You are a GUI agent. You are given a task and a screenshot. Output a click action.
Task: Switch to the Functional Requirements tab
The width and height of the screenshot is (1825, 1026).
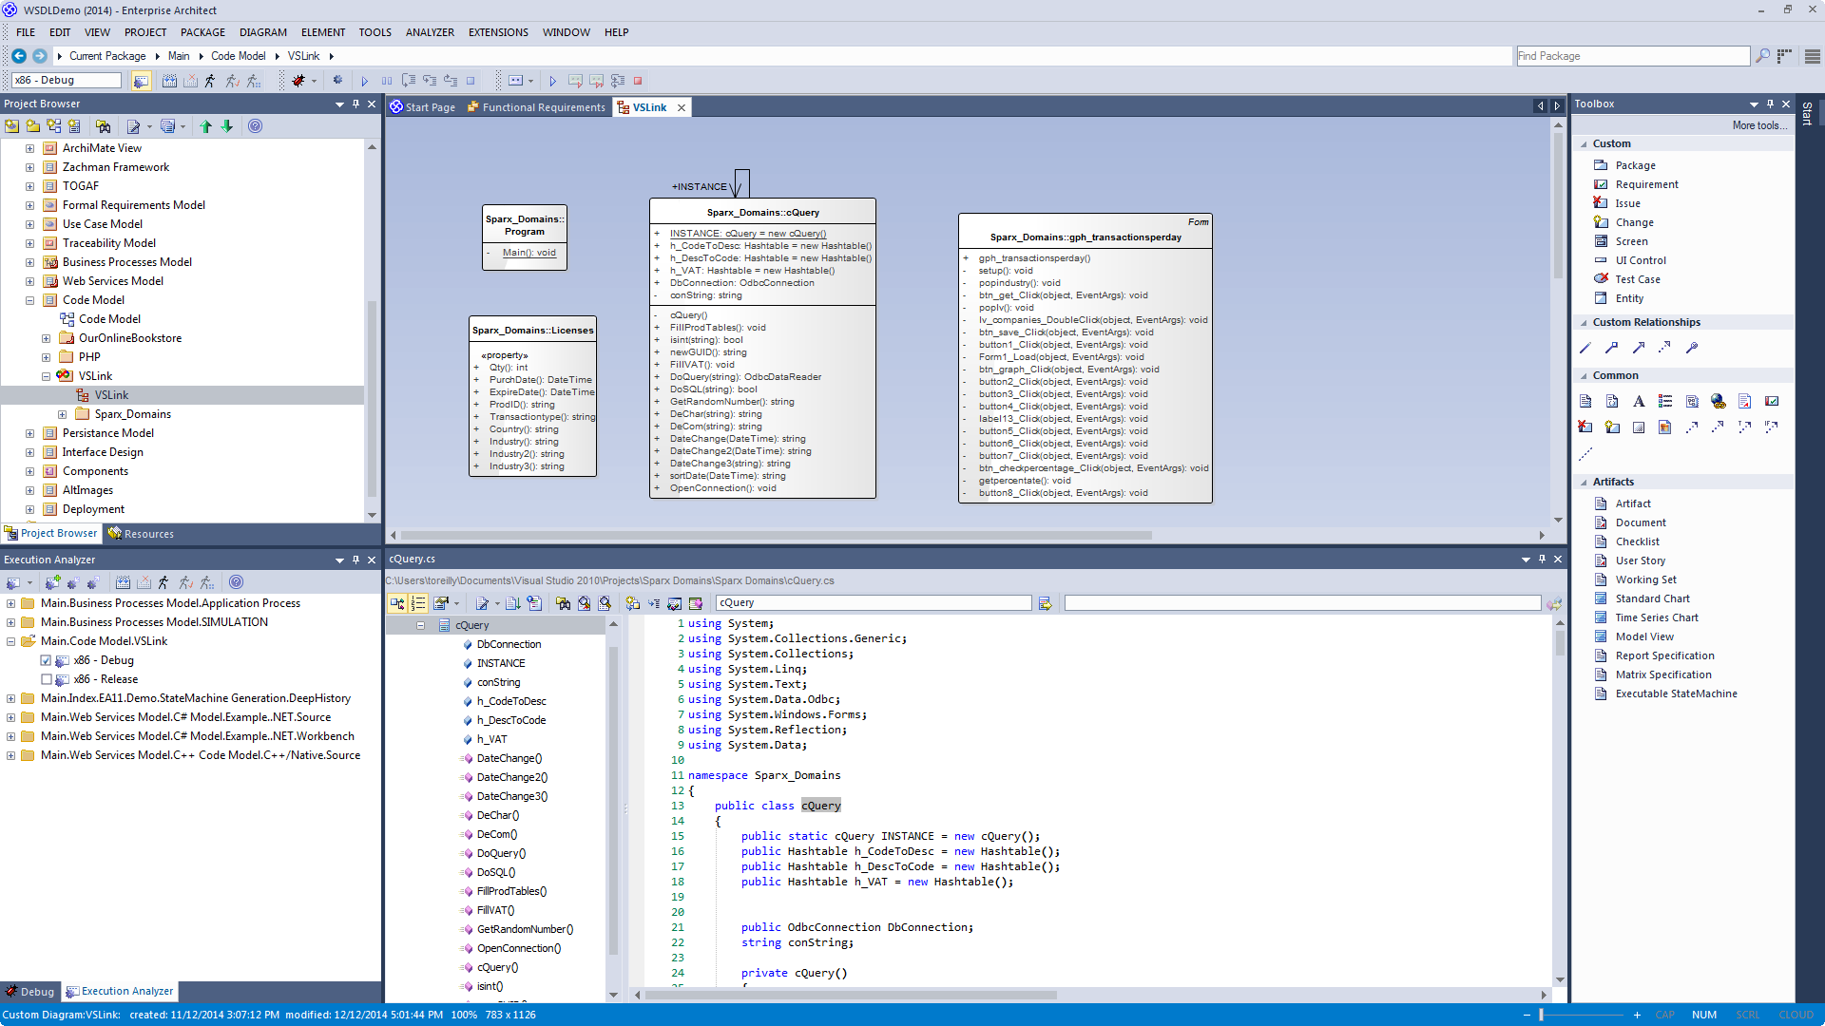pyautogui.click(x=535, y=107)
